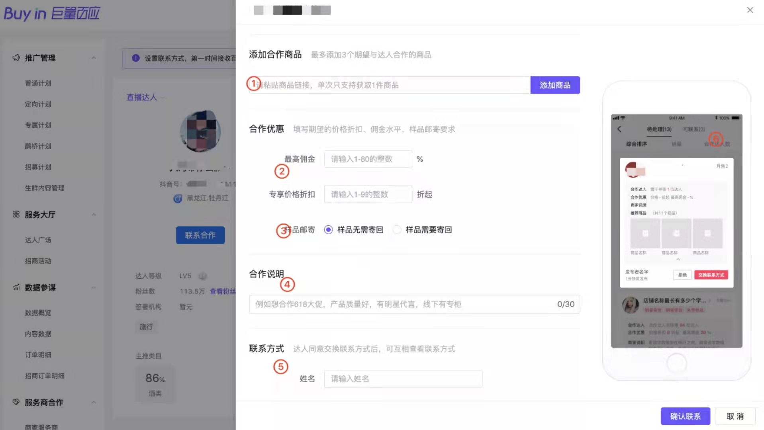Collapse the 推广管理 sidebar section
Image resolution: width=764 pixels, height=430 pixels.
(94, 58)
